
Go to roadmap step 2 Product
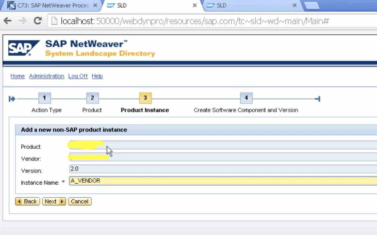(92, 98)
